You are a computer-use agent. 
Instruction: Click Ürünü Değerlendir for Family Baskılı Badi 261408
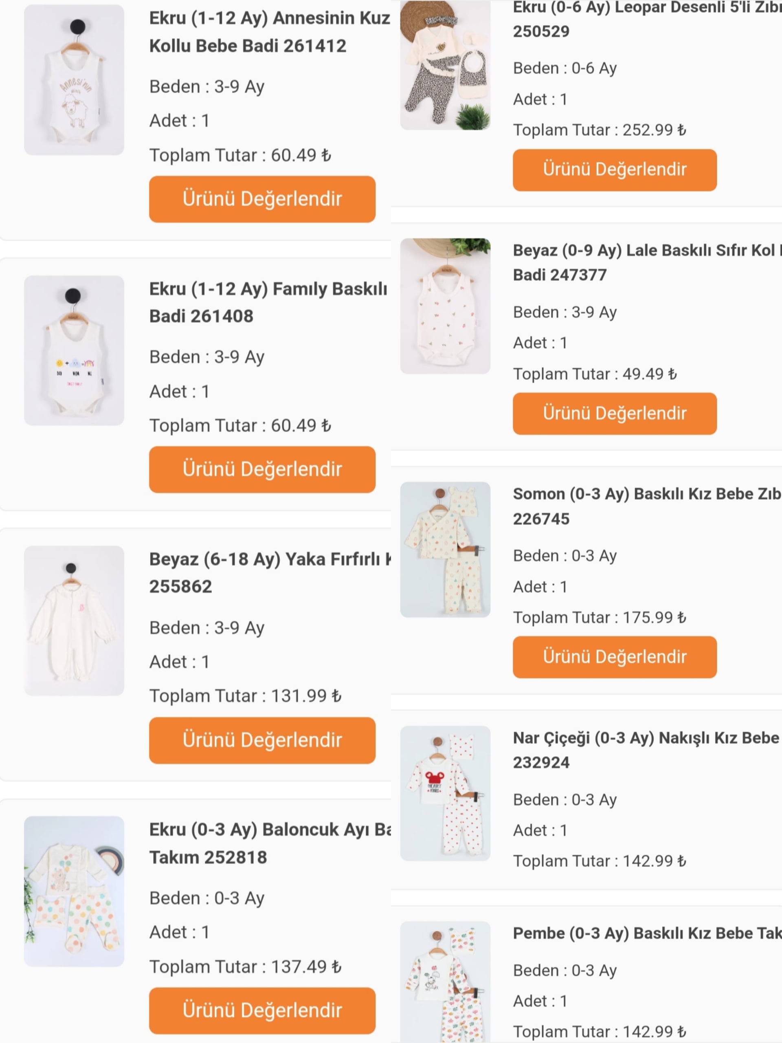262,469
